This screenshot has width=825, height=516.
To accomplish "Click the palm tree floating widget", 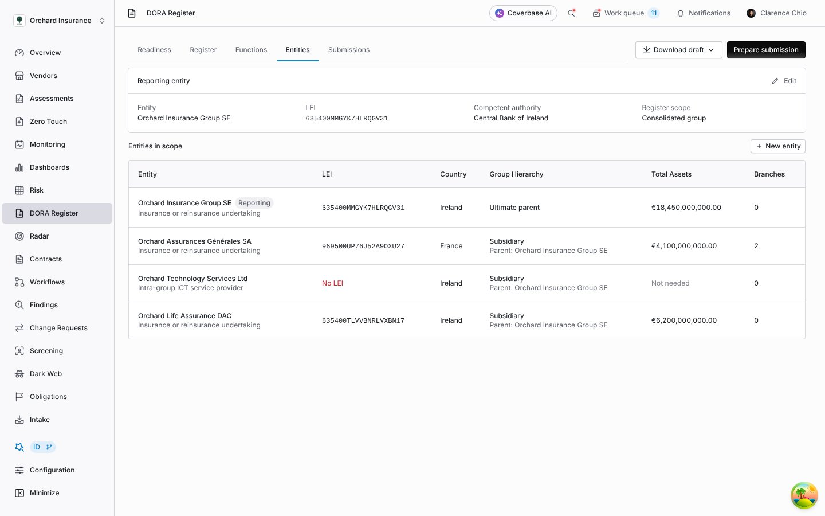I will (x=804, y=495).
